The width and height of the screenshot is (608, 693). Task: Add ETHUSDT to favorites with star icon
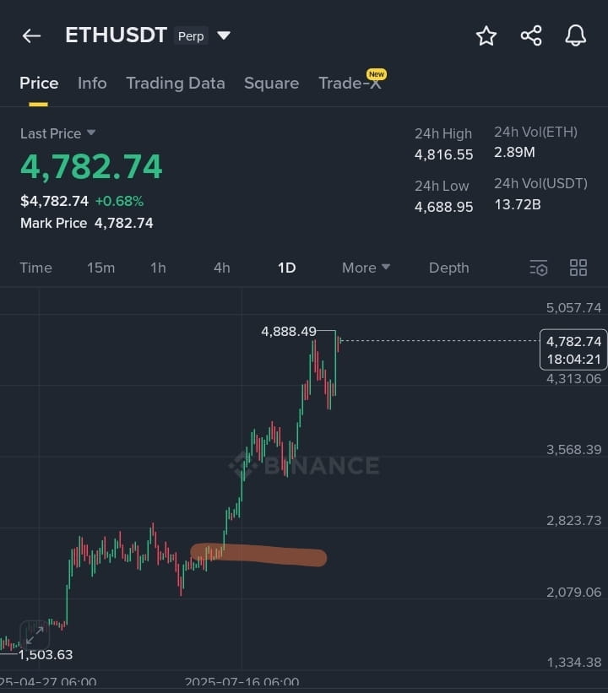coord(486,35)
